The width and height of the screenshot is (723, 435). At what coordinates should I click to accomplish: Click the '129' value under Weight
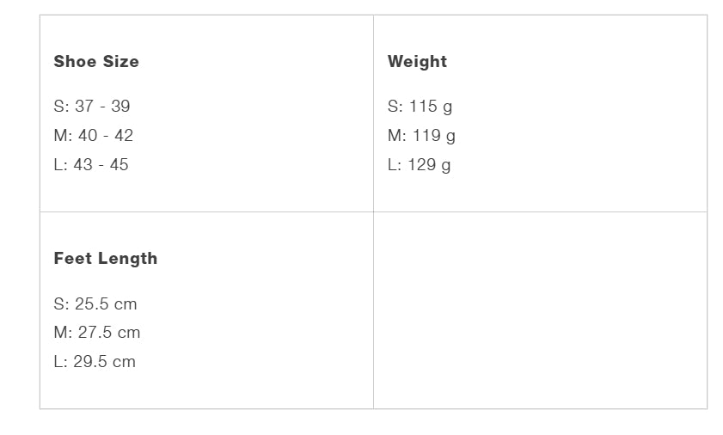click(422, 165)
